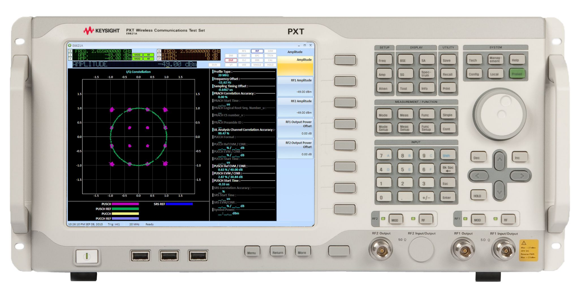The width and height of the screenshot is (577, 288).
Task: Click the Mode Setup button
Action: coord(384,128)
